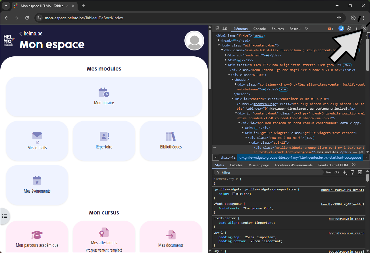Image resolution: width=370 pixels, height=253 pixels.
Task: Click the user profile avatar
Action: point(194,41)
